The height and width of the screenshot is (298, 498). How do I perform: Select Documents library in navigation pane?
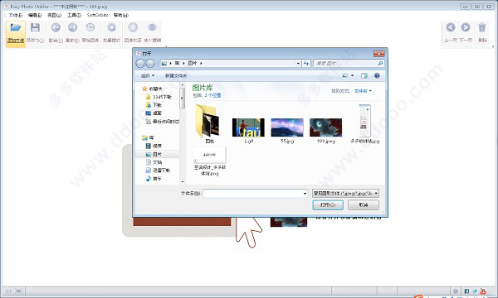pyautogui.click(x=154, y=162)
